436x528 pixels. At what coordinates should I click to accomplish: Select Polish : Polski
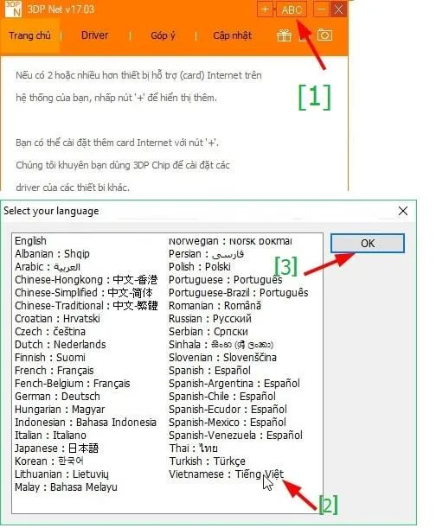tap(200, 267)
